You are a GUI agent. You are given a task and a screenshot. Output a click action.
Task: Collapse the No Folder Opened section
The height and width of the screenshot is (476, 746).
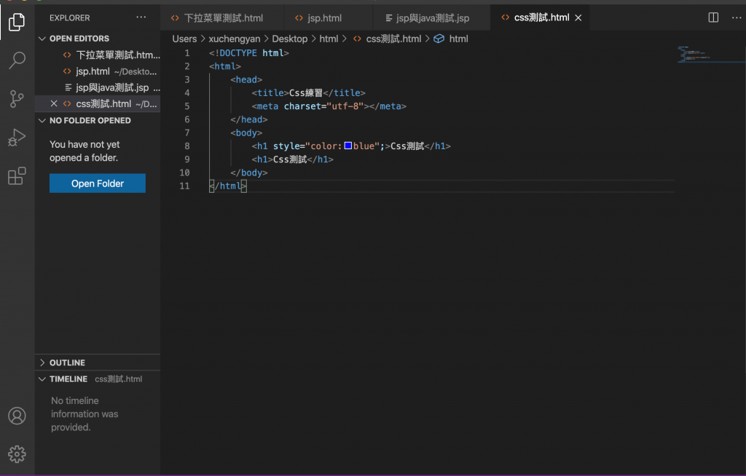coord(42,120)
